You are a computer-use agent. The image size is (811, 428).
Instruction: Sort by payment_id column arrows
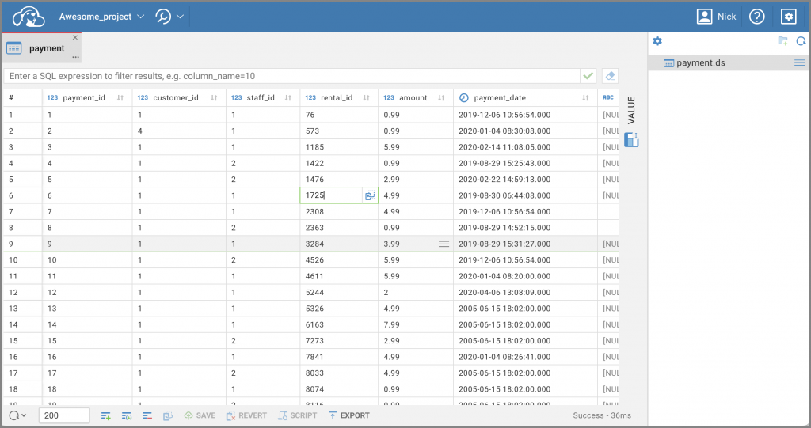[x=120, y=97]
